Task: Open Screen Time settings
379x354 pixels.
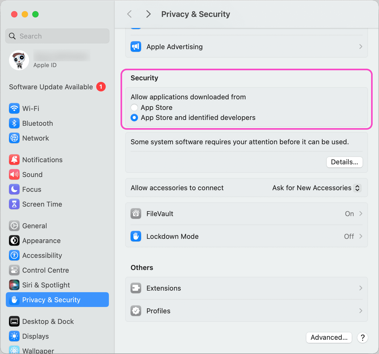Action: pyautogui.click(x=42, y=204)
